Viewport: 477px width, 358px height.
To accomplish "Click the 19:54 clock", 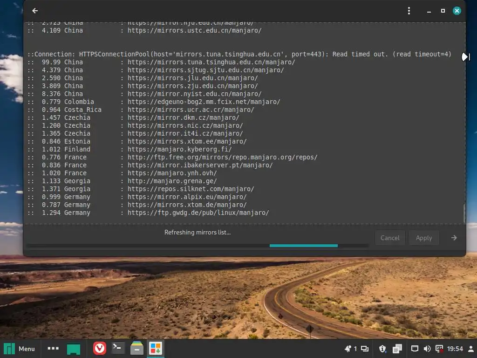I will [x=455, y=349].
